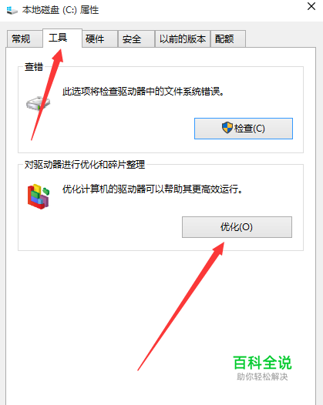Click the defragment blocks icon
Viewport: 323px width, 405px height.
tap(39, 196)
